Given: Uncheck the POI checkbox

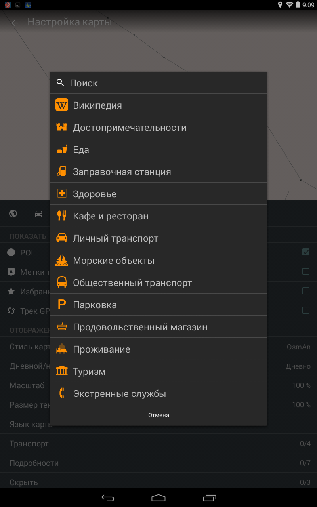Looking at the screenshot, I should pyautogui.click(x=306, y=252).
